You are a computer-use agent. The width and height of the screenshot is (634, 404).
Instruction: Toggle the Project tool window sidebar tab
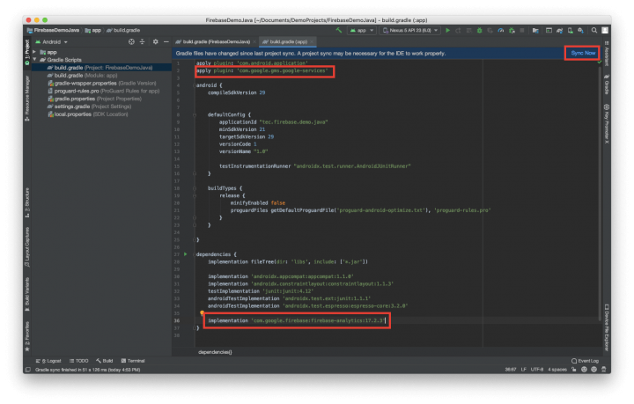click(x=26, y=49)
